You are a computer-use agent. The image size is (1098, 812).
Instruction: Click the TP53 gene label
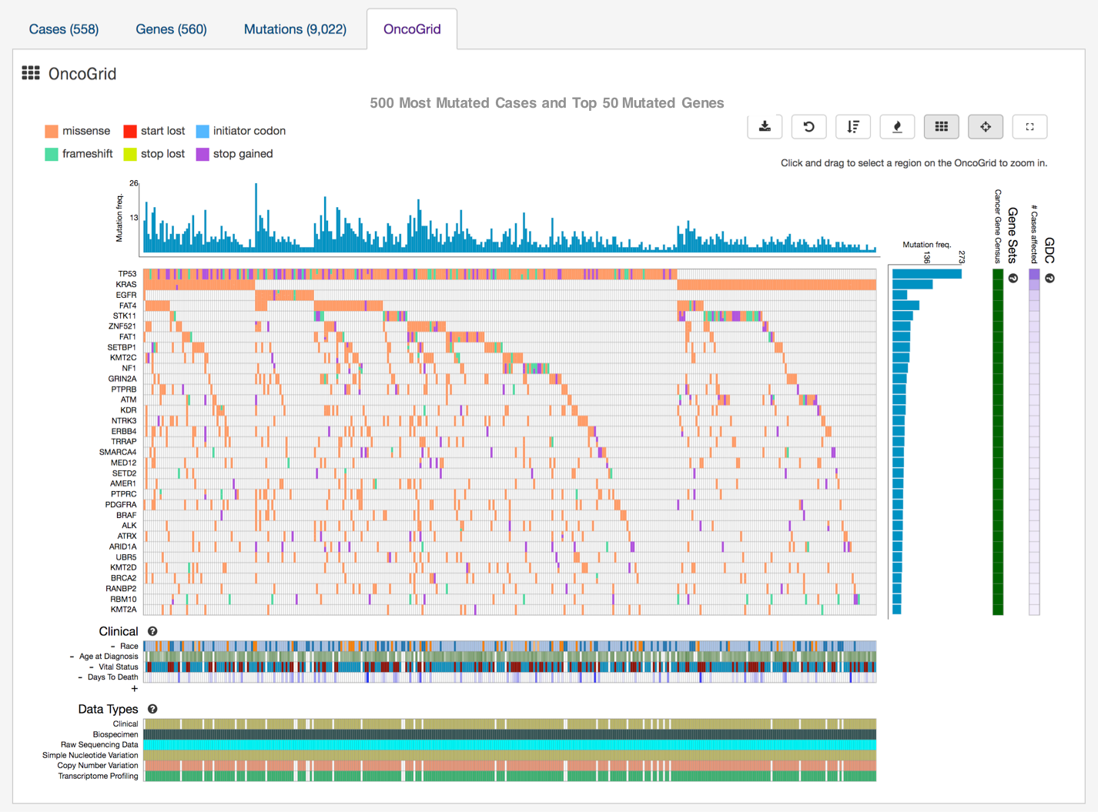tap(127, 274)
